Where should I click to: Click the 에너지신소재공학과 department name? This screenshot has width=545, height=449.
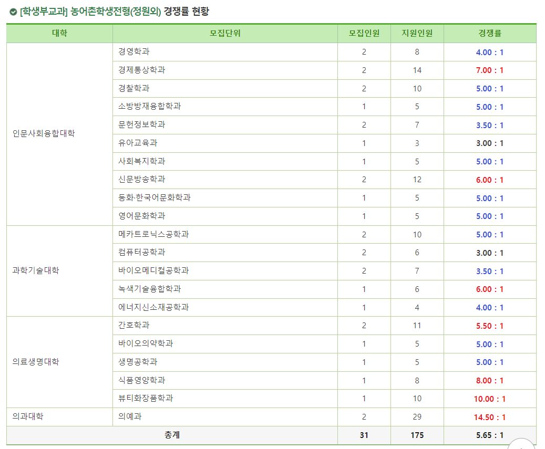coord(153,307)
